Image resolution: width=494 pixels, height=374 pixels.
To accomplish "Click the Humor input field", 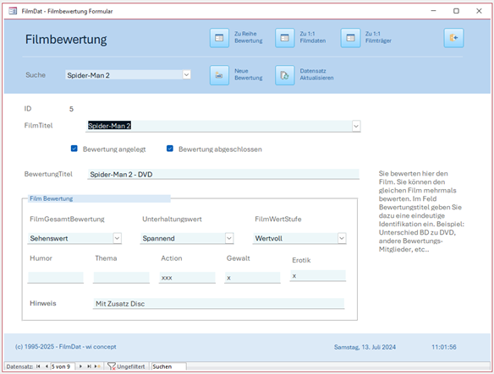I will 56,278.
